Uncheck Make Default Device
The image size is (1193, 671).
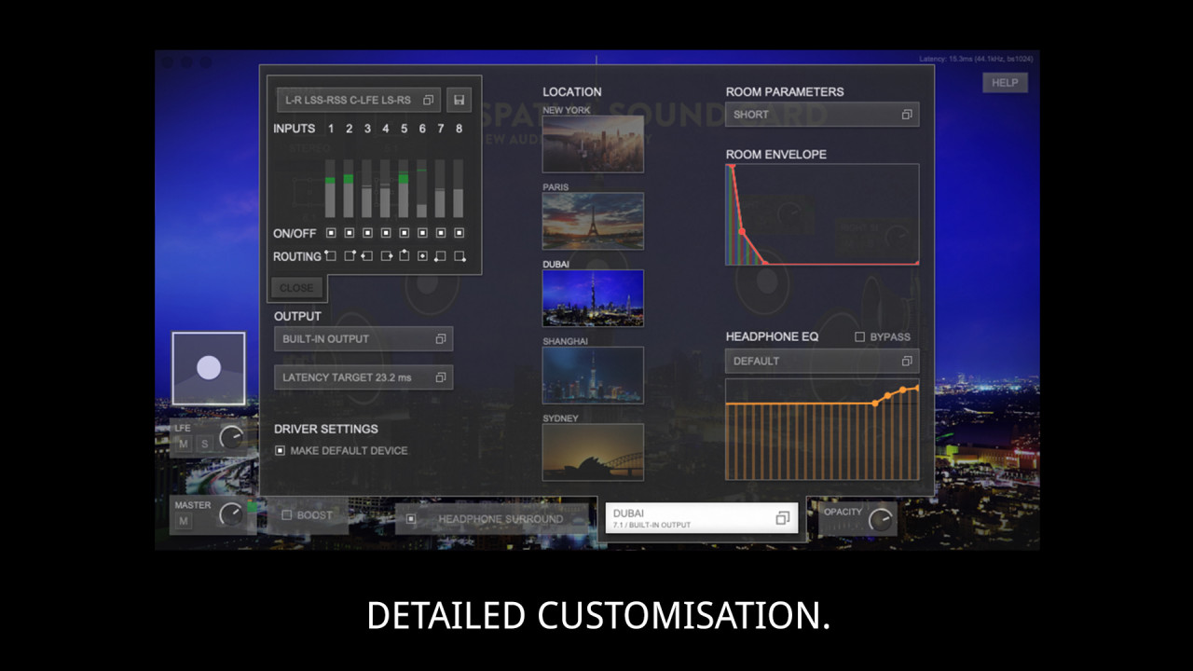[x=280, y=450]
